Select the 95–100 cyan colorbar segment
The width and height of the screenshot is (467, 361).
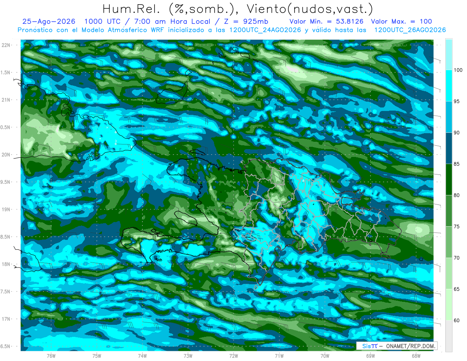coord(449,86)
